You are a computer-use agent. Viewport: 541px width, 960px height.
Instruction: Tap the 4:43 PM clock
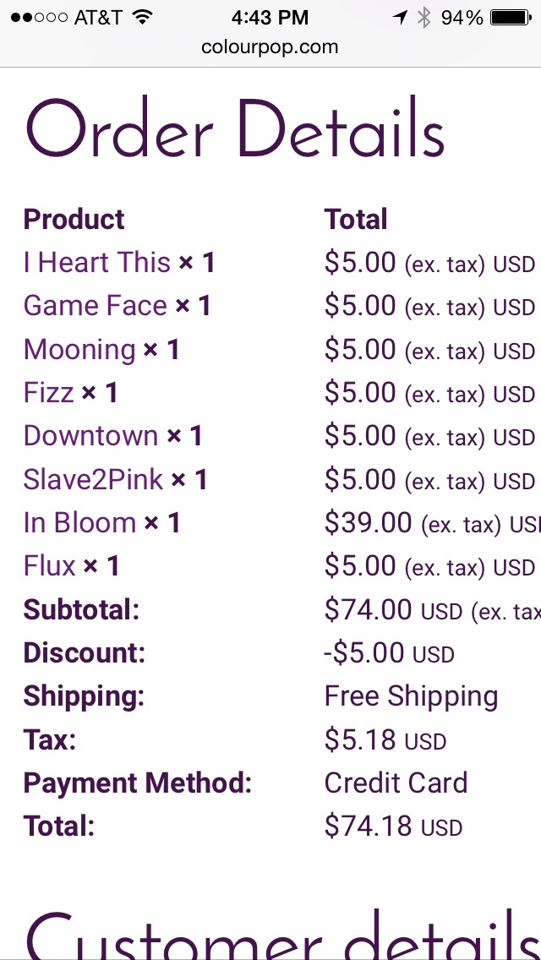point(270,18)
